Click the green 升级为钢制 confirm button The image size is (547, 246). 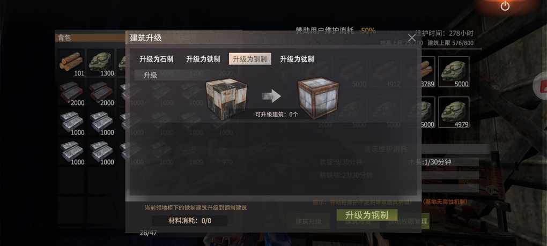pos(367,215)
